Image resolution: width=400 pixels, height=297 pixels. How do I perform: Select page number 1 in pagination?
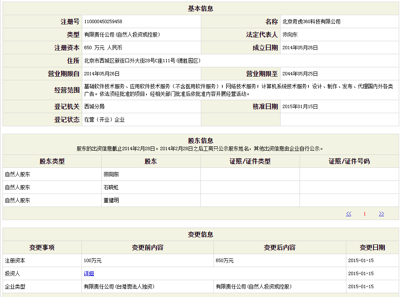pos(365,214)
